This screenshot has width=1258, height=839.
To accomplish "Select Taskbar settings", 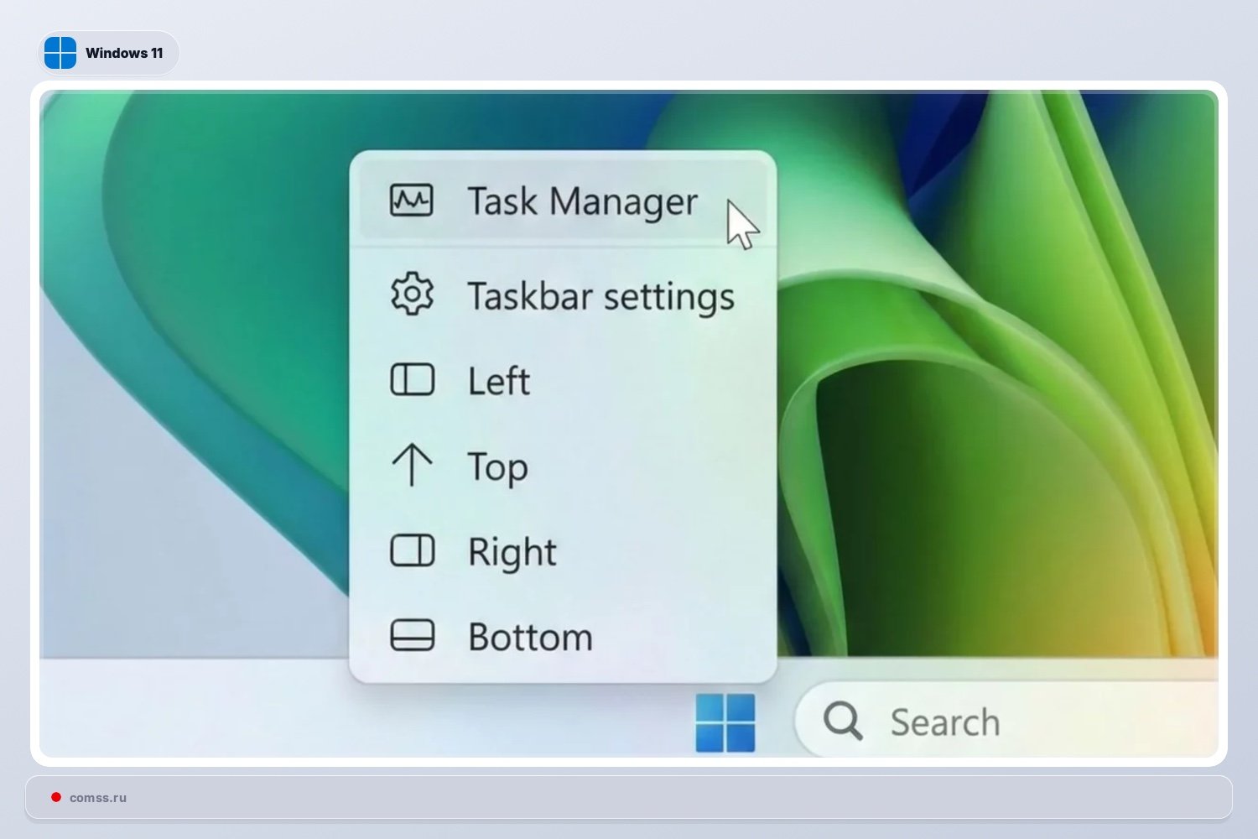I will click(x=600, y=295).
